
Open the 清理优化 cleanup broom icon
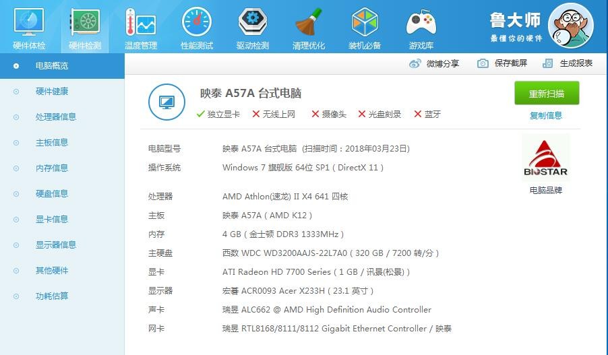pos(309,22)
